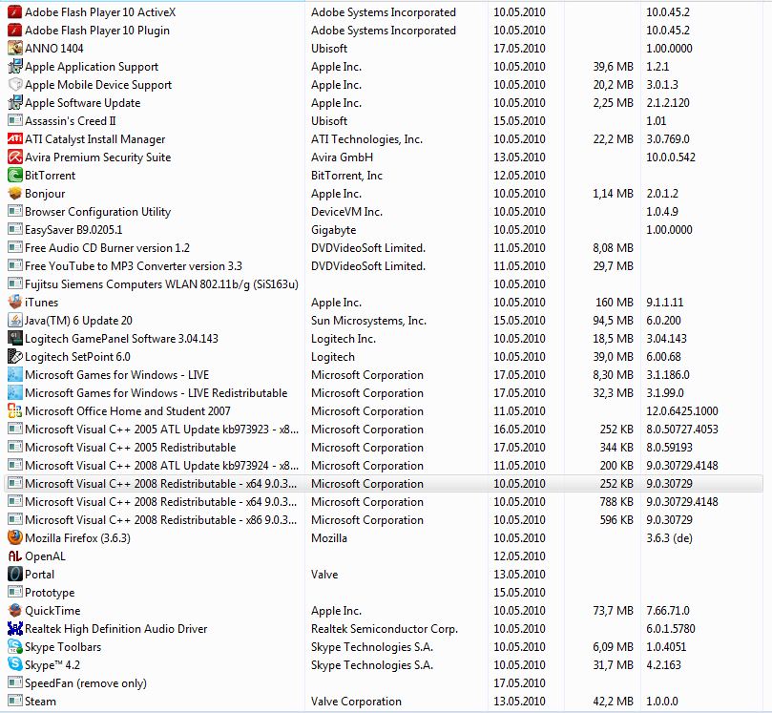Click the QuickTime icon

14,611
